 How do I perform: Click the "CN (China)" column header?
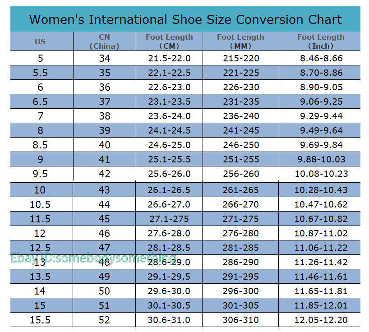click(105, 41)
